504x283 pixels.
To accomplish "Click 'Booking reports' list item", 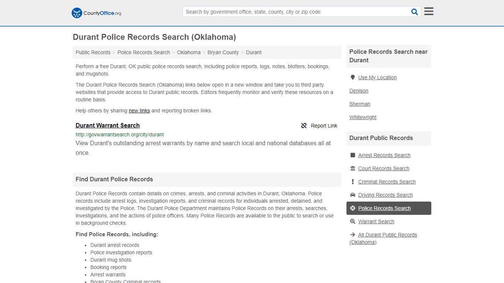I will (108, 267).
